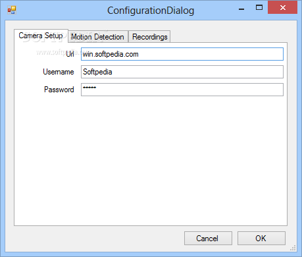Click the resize grip in the dialog corner
The width and height of the screenshot is (302, 257).
[x=293, y=248]
